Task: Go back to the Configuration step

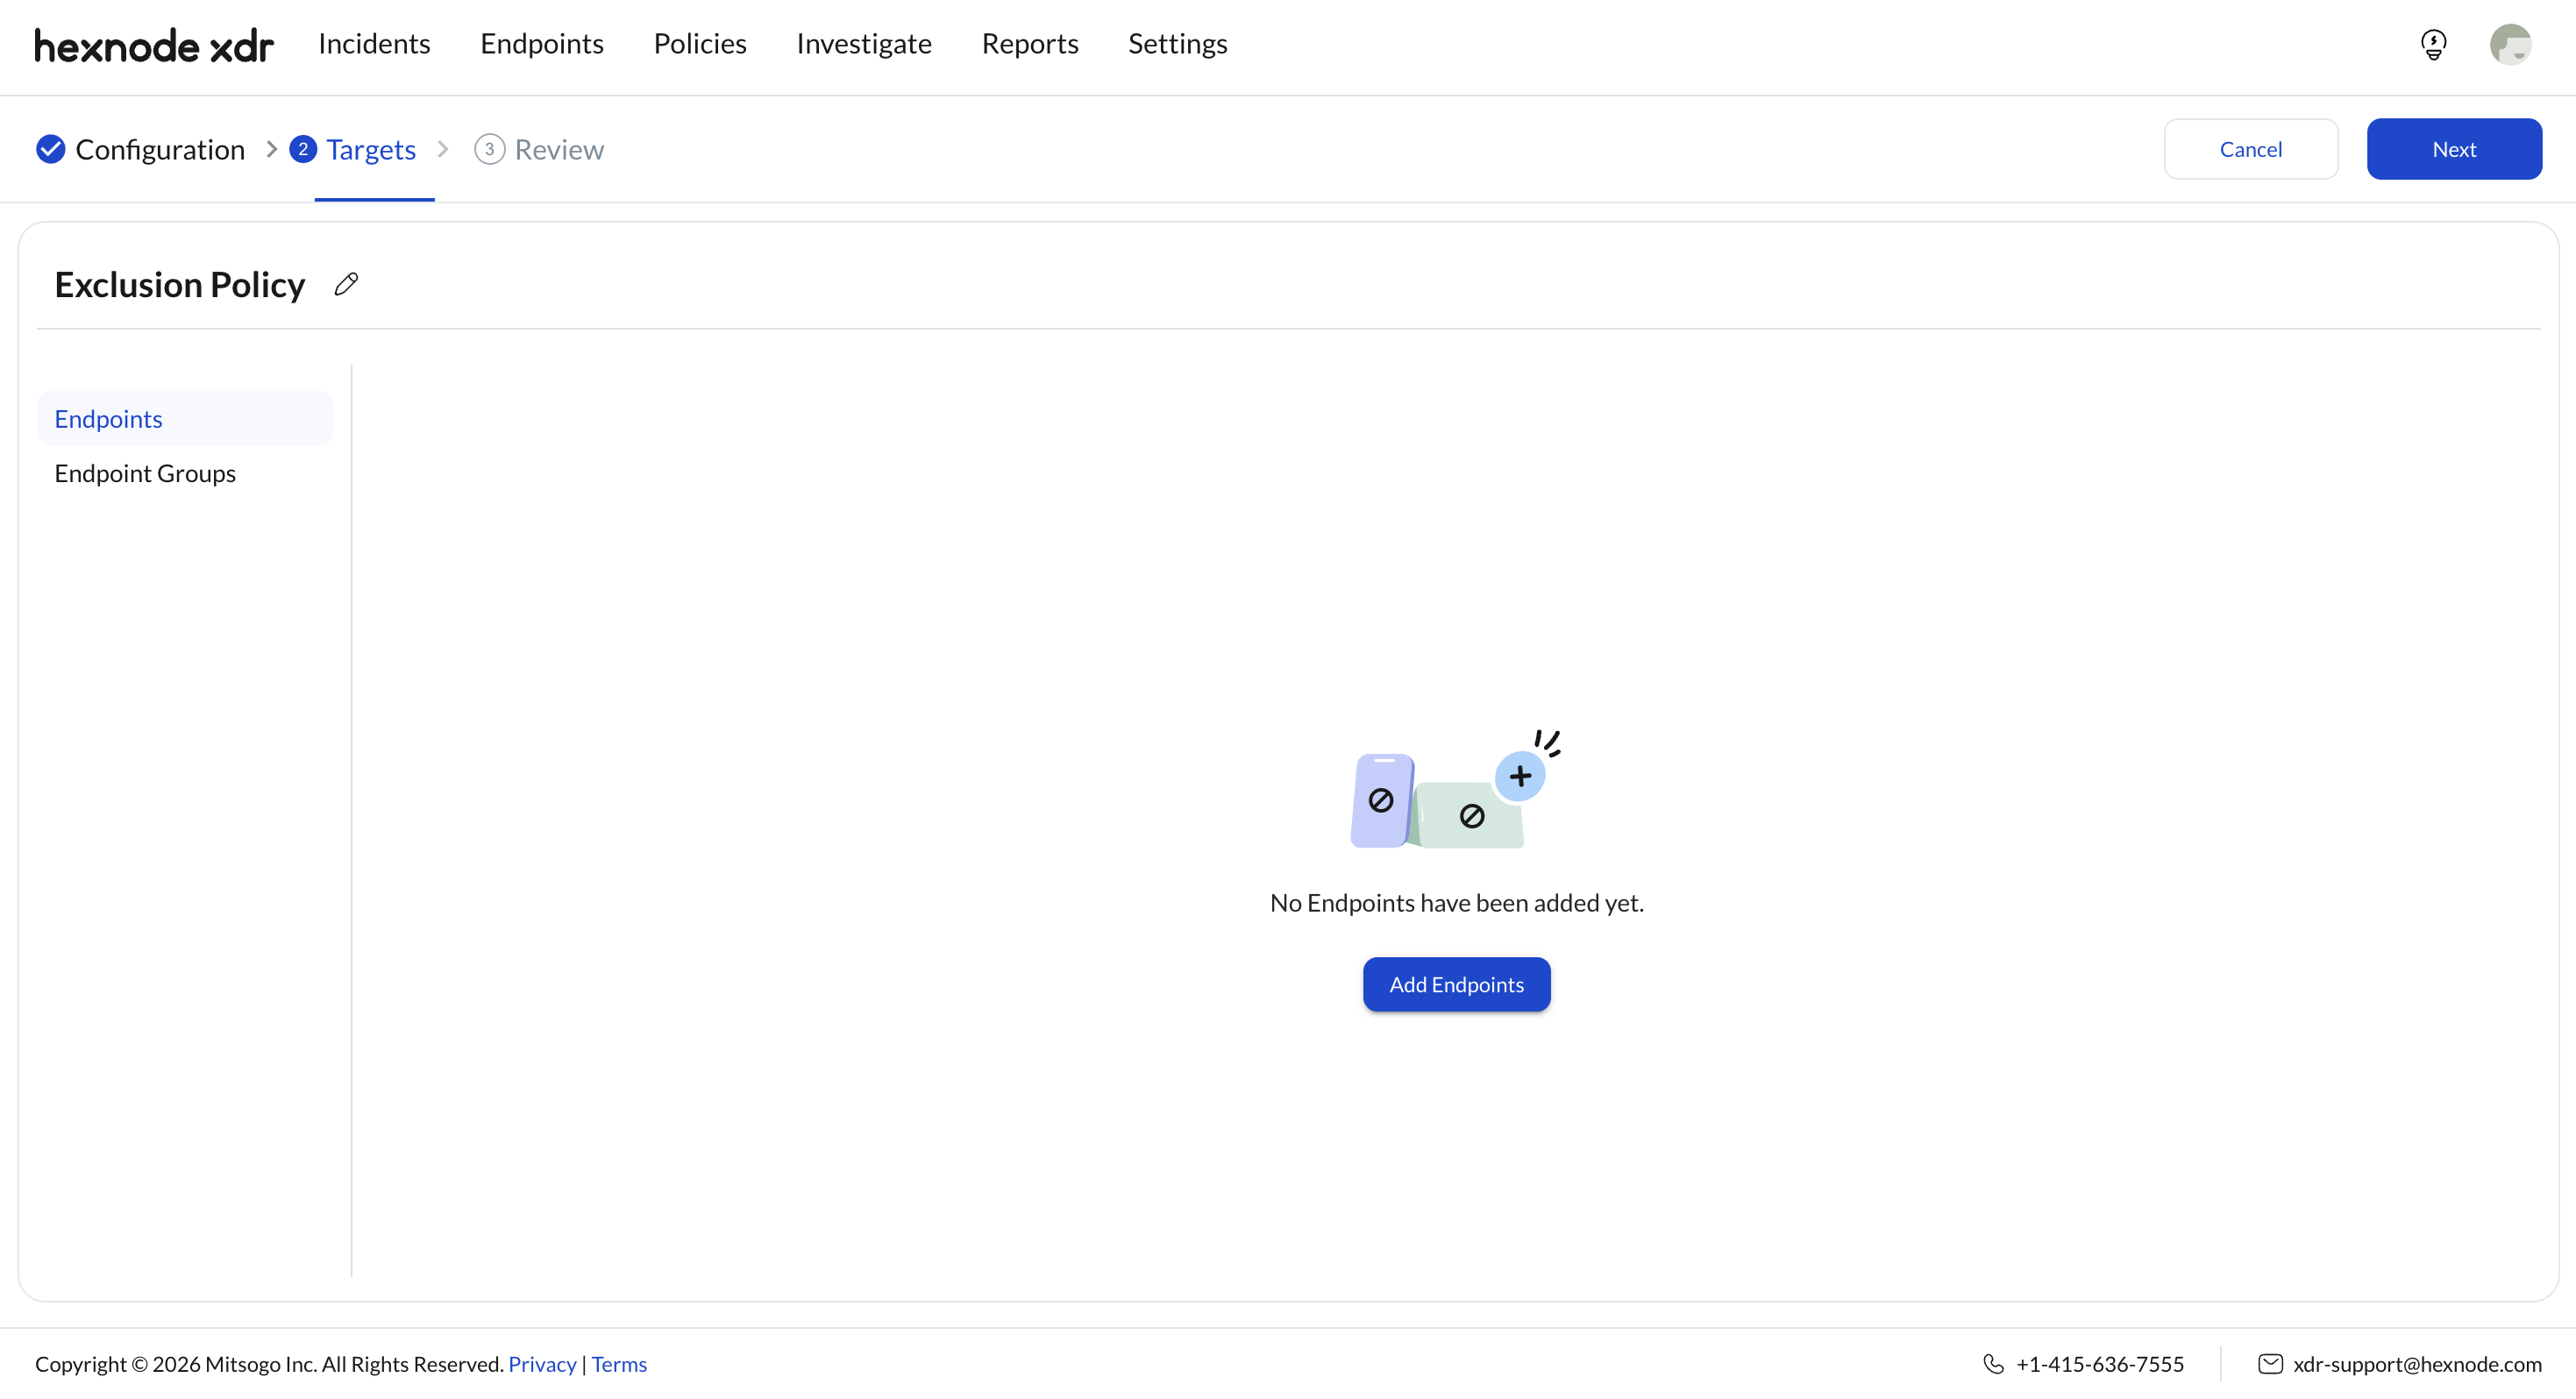Action: pos(160,149)
